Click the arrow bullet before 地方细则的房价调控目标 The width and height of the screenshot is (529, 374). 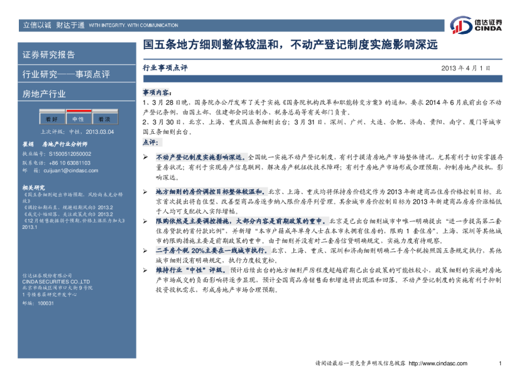(146, 190)
